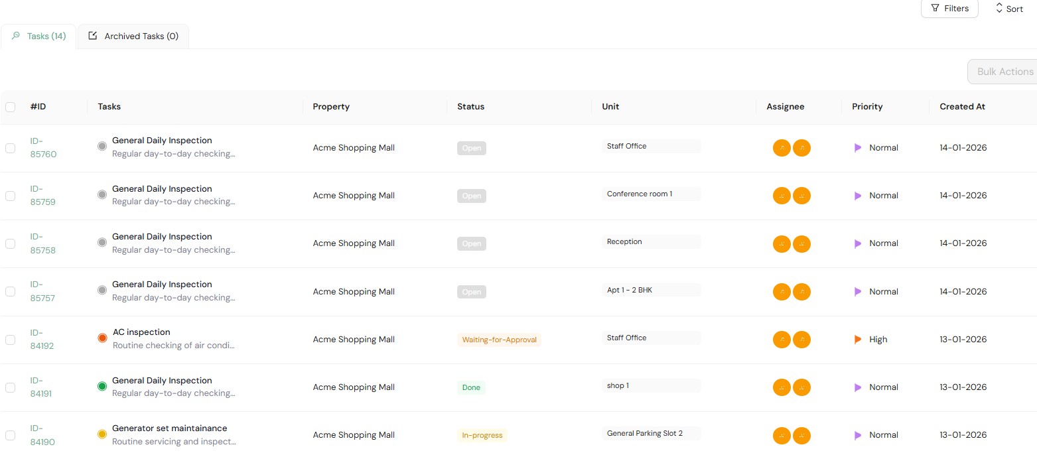
Task: Click the General Parking Slot 2 unit tag
Action: point(651,433)
